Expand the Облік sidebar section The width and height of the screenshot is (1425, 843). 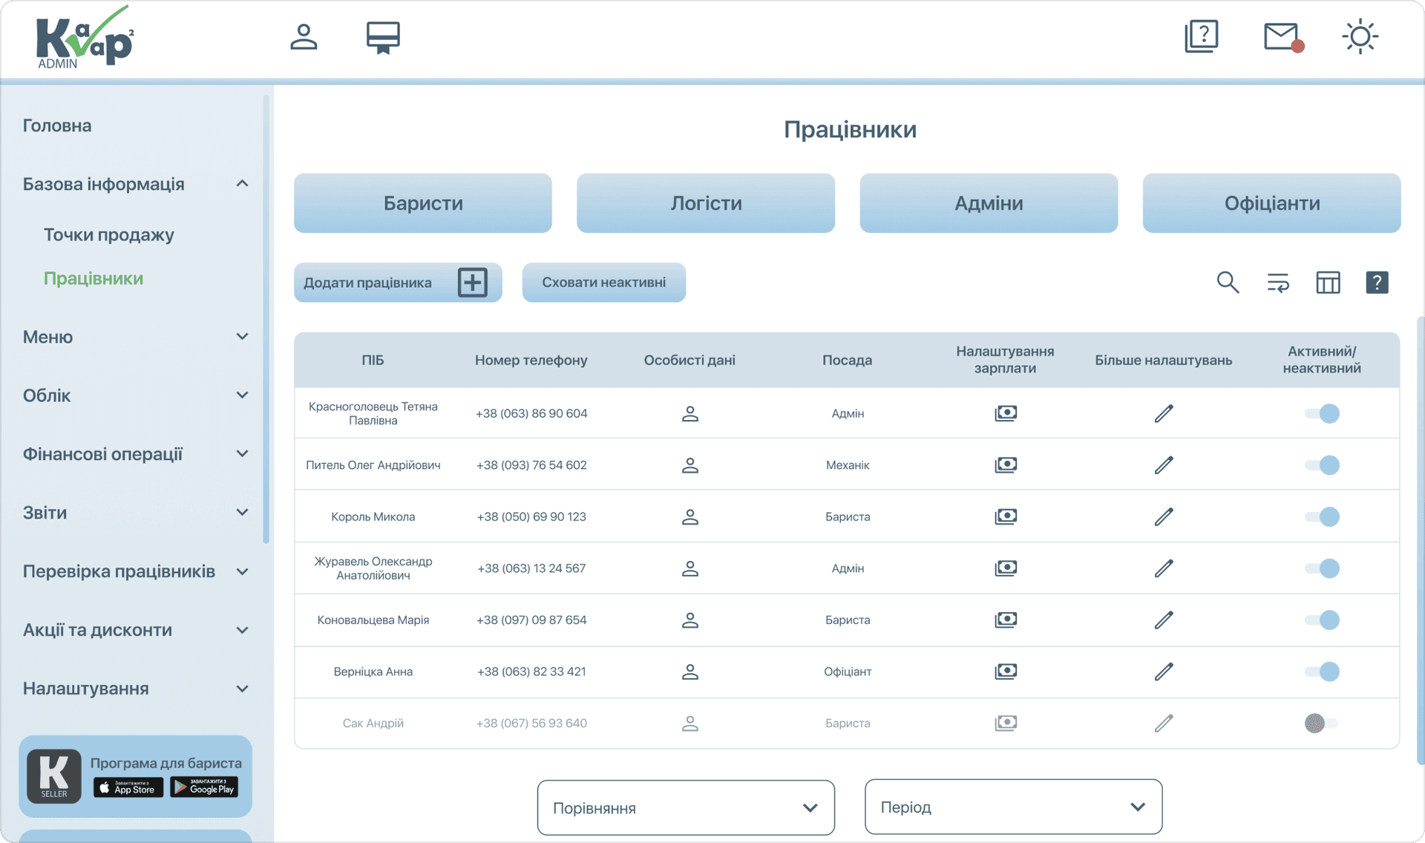click(242, 395)
